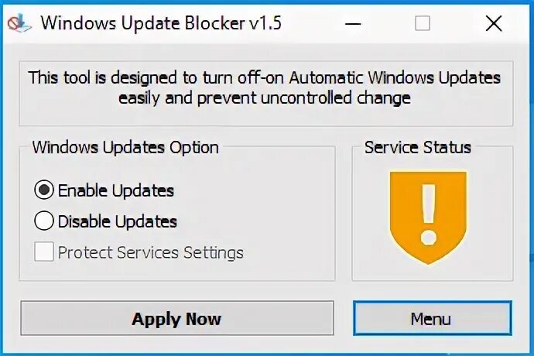The height and width of the screenshot is (356, 534).
Task: Click the "Protect Services Settings" label text
Action: coord(151,252)
